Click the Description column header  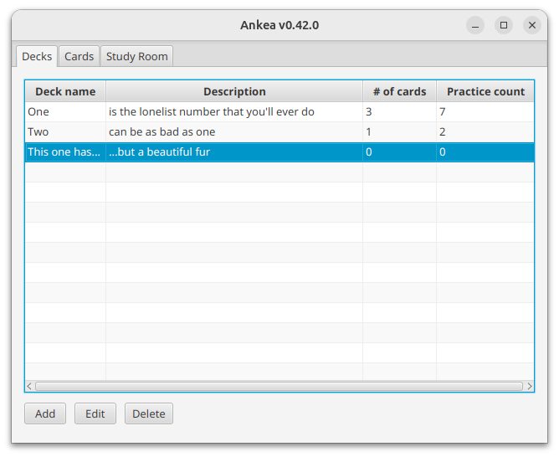[234, 91]
